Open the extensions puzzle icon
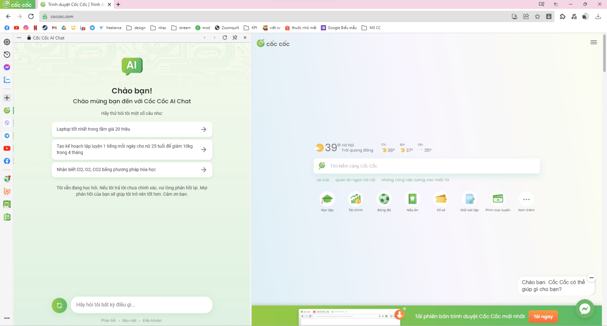The height and width of the screenshot is (326, 607). click(562, 17)
